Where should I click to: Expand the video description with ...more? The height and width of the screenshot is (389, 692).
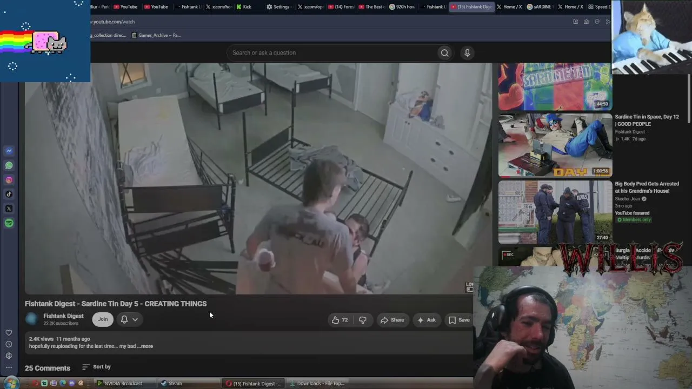[146, 346]
